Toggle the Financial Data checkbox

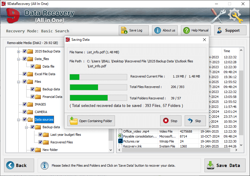(x=32, y=96)
